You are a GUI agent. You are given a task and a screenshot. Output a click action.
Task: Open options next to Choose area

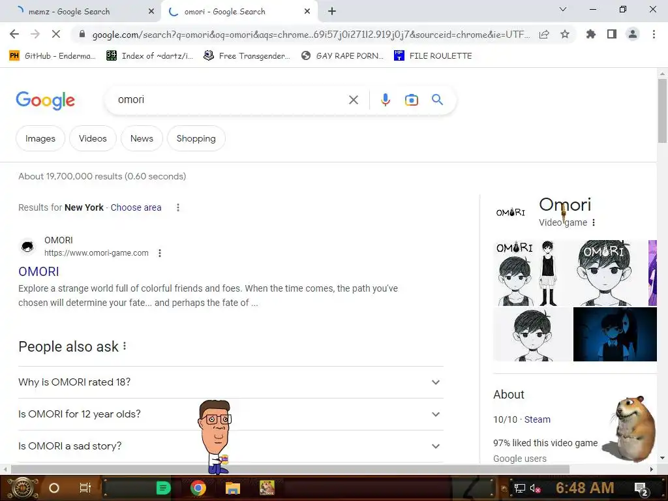click(178, 207)
